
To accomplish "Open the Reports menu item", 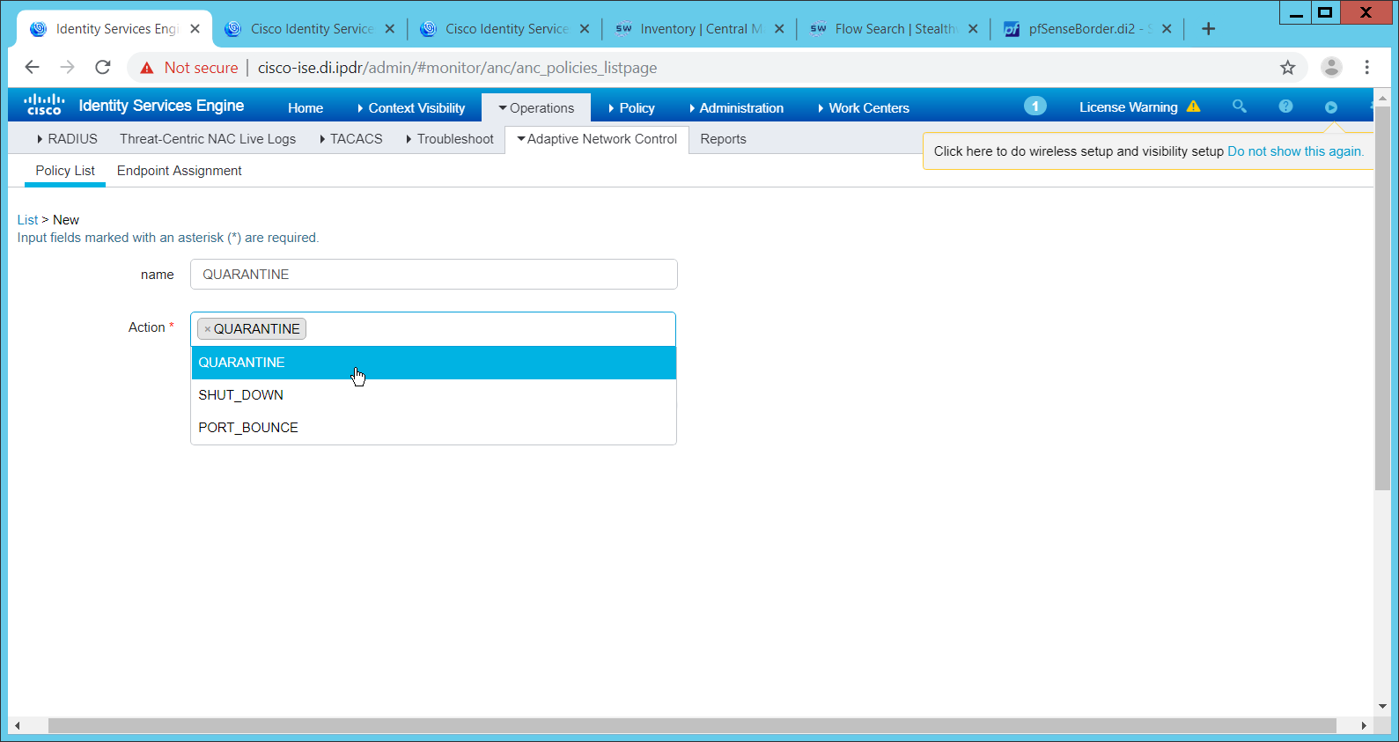I will point(723,139).
